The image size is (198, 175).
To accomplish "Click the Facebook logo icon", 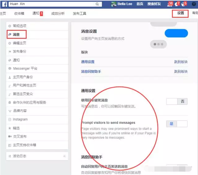I will pos(5,4).
